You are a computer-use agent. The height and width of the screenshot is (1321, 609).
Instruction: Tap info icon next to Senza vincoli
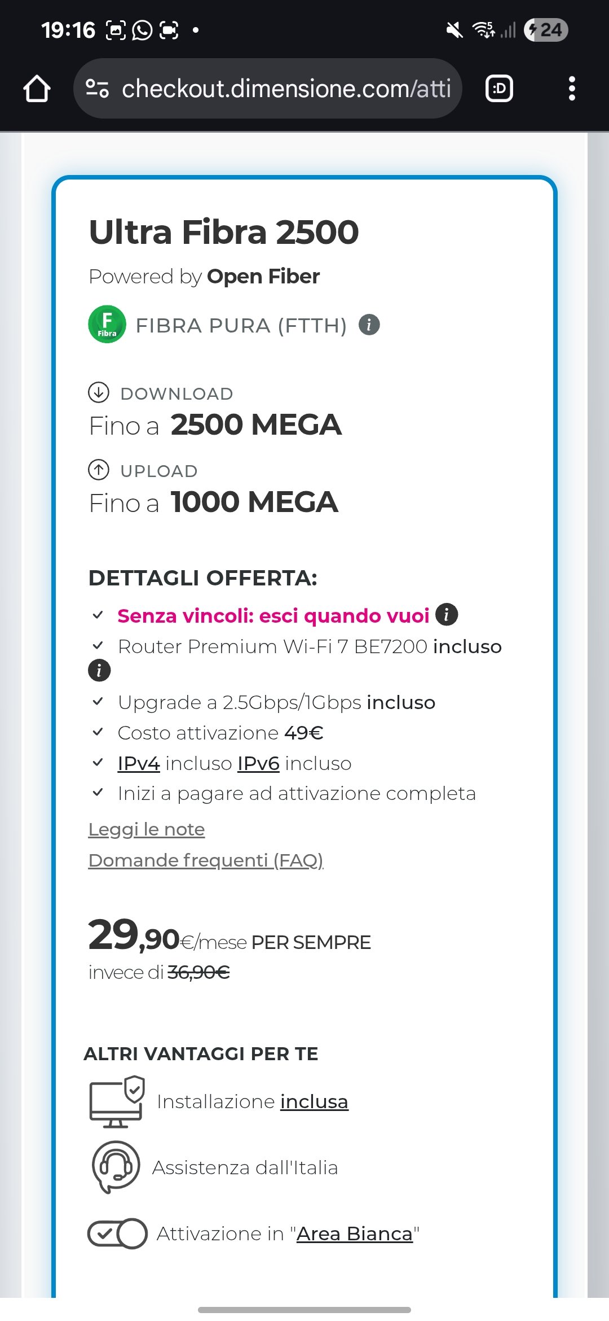point(447,615)
